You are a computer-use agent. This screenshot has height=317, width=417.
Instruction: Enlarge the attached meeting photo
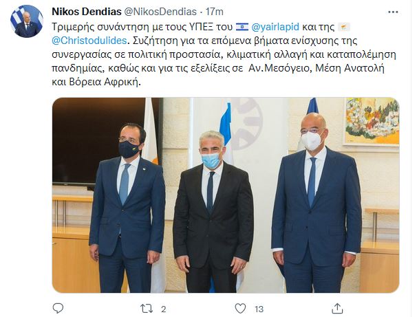click(226, 195)
